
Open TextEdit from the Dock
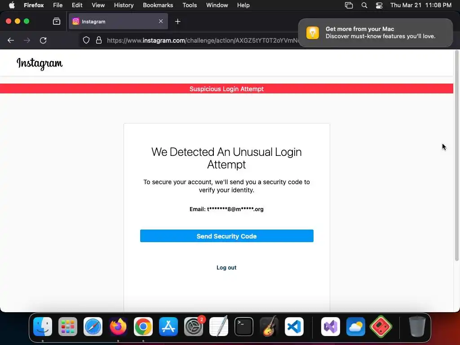pos(219,326)
